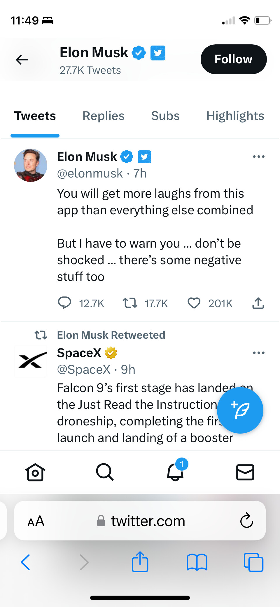Screen dimensions: 280x607
Task: Select the Highlights tab
Action: coord(235,116)
